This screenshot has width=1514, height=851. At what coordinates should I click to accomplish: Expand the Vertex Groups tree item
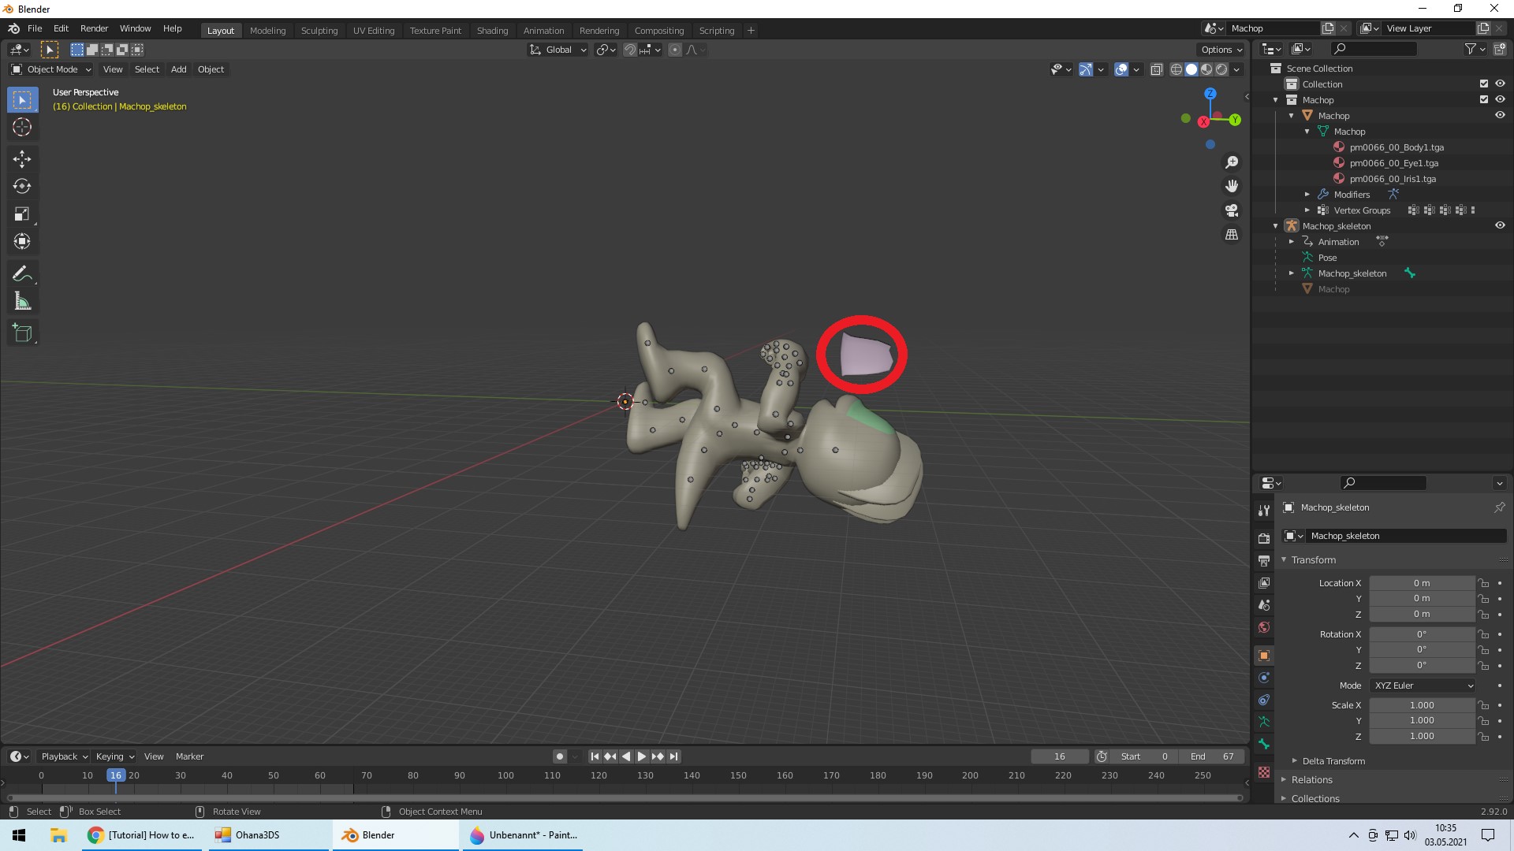tap(1307, 210)
